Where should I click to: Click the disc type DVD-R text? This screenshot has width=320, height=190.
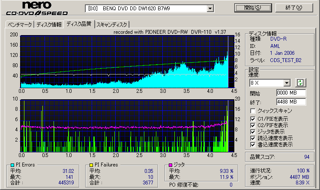[x=278, y=39]
